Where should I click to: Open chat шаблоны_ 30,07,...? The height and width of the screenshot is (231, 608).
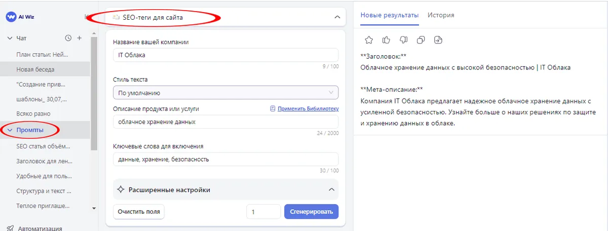(x=42, y=99)
